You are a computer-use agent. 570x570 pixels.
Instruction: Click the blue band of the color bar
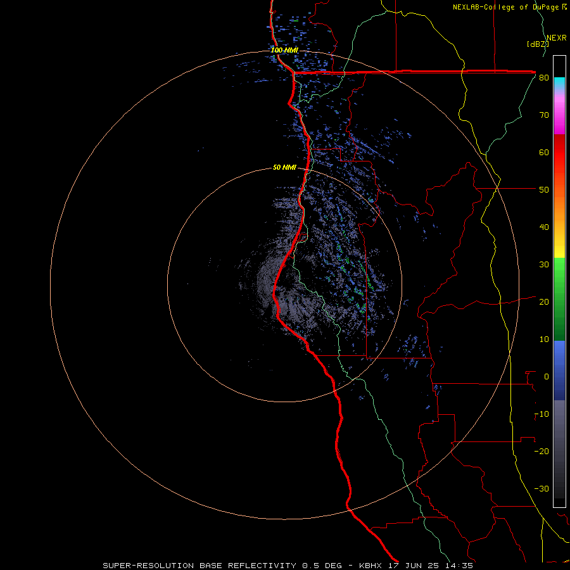pyautogui.click(x=559, y=370)
